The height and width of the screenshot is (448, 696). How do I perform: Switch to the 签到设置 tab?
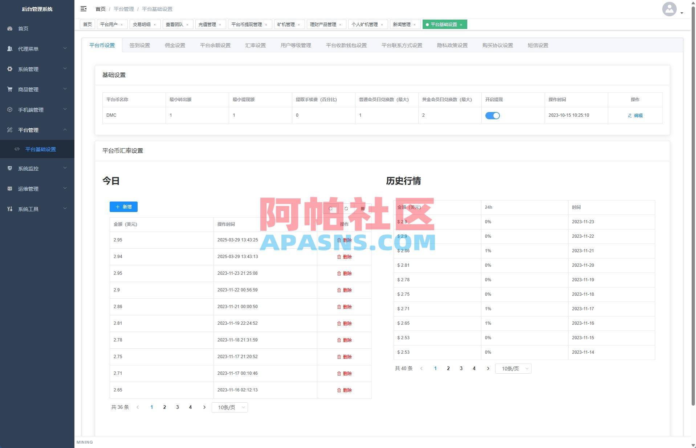[x=140, y=45]
